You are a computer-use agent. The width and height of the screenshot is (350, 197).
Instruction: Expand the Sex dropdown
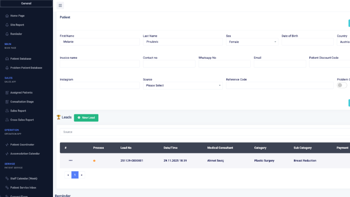coord(252,42)
